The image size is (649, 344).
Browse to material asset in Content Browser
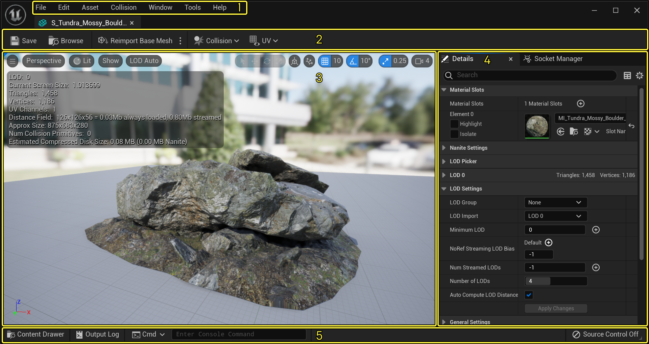click(x=574, y=132)
